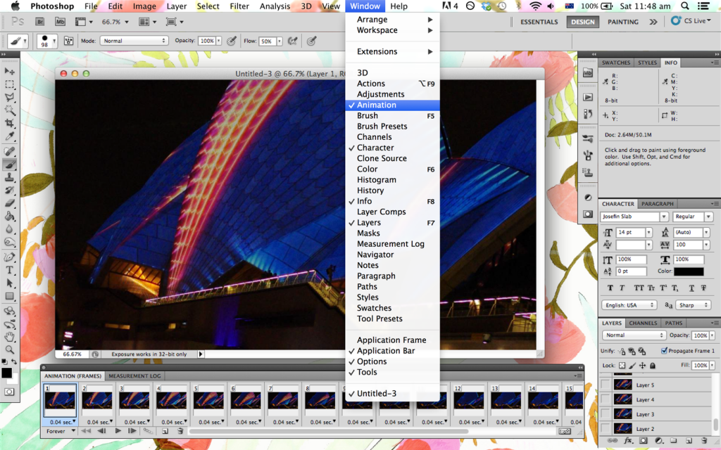Image resolution: width=721 pixels, height=450 pixels.
Task: Enable the Propagate Frame 1 checkbox
Action: tap(664, 351)
